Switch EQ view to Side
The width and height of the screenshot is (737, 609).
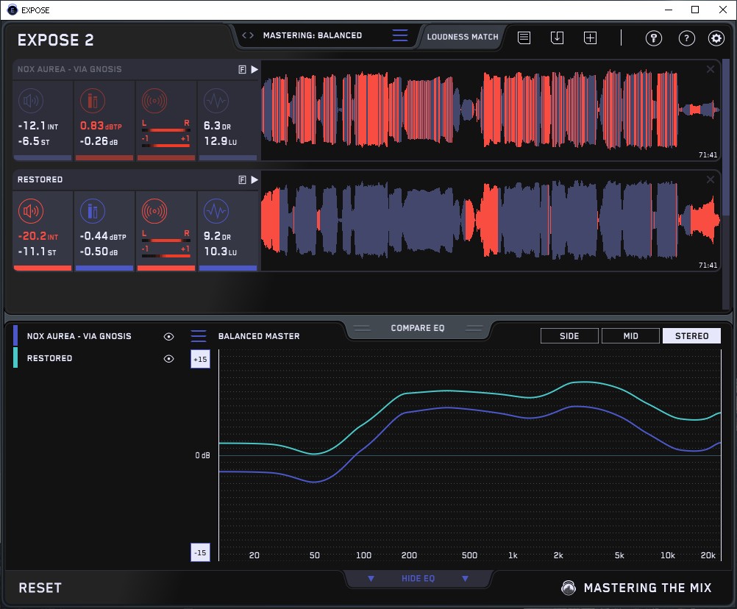tap(569, 336)
